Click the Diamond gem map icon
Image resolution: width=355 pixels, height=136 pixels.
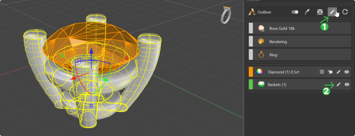pos(330,72)
